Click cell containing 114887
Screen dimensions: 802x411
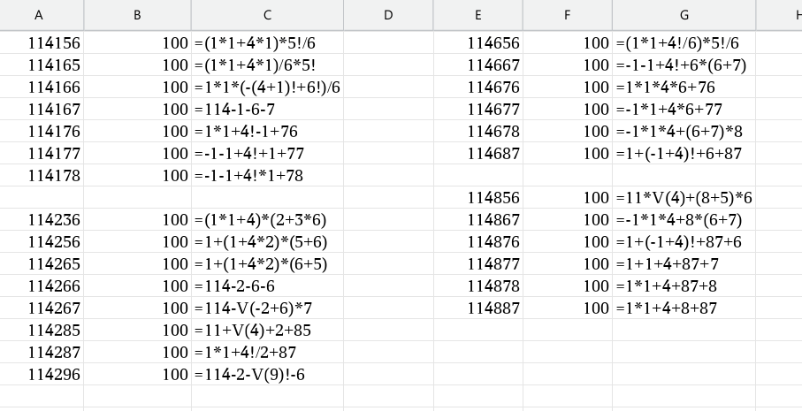coord(478,308)
